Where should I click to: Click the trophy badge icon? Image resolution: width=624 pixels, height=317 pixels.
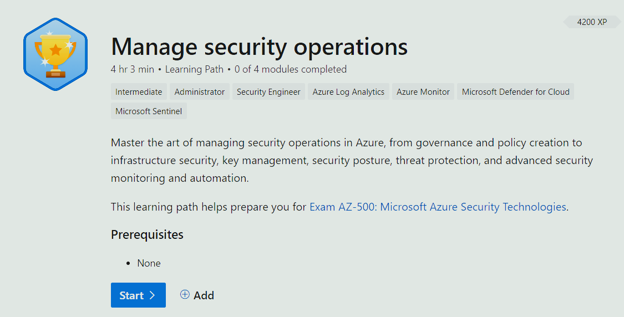tap(55, 54)
